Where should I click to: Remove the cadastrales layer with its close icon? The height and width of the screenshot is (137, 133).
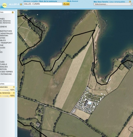[x=14, y=87]
